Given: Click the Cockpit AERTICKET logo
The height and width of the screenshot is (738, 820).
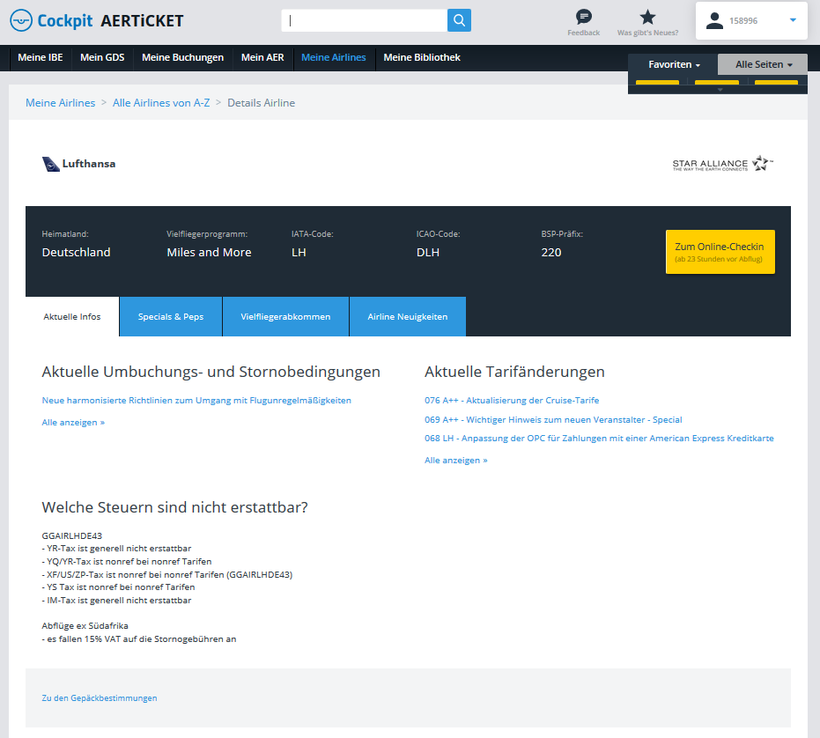Looking at the screenshot, I should tap(97, 20).
